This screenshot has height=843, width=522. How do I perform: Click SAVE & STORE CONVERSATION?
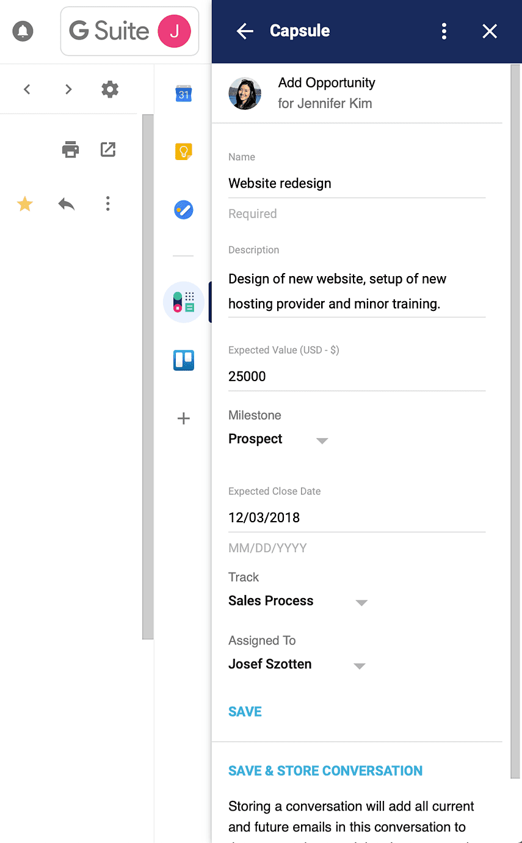325,771
